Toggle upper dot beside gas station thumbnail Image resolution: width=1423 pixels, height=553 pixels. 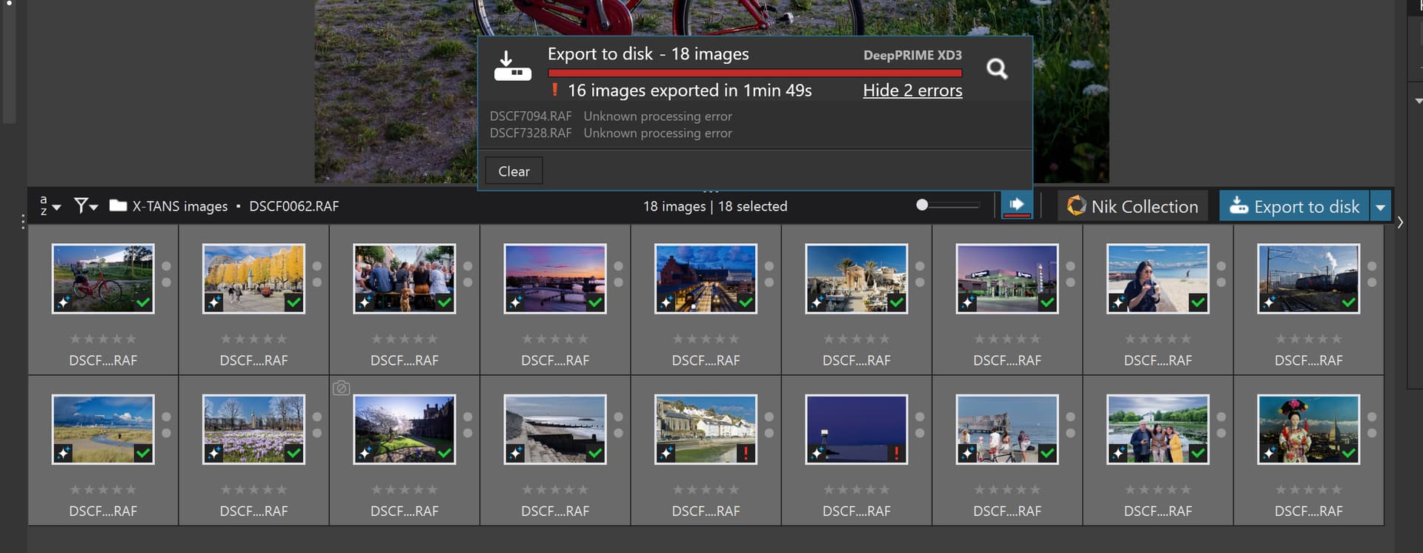tap(1070, 267)
